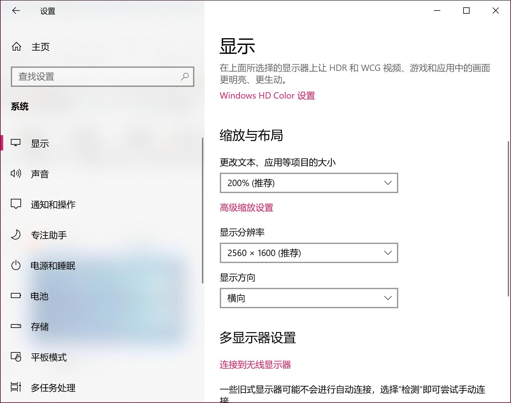511x403 pixels.
Task: Click the back arrow at top left
Action: 16,11
